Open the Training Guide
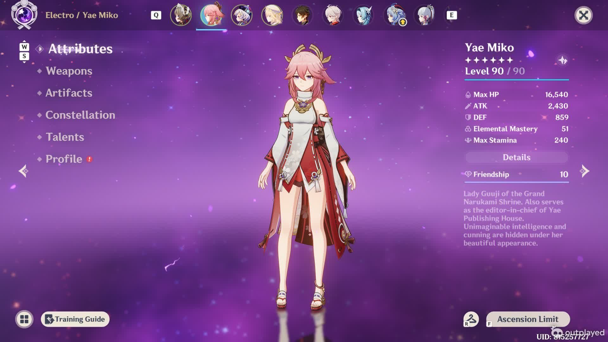The height and width of the screenshot is (342, 608). (75, 319)
